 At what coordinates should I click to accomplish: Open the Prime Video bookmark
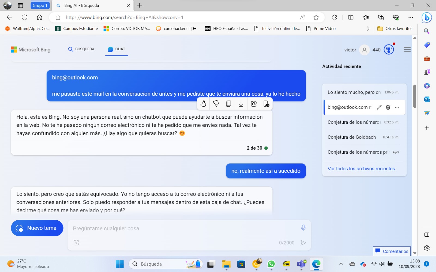coord(321,29)
